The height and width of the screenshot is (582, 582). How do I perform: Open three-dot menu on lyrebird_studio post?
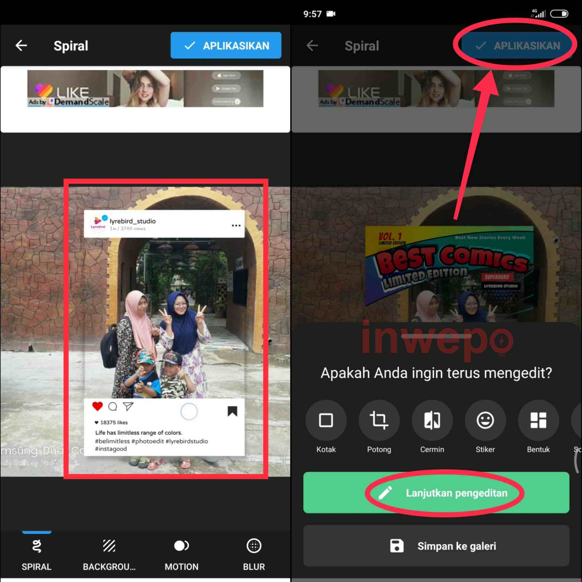pos(236,226)
